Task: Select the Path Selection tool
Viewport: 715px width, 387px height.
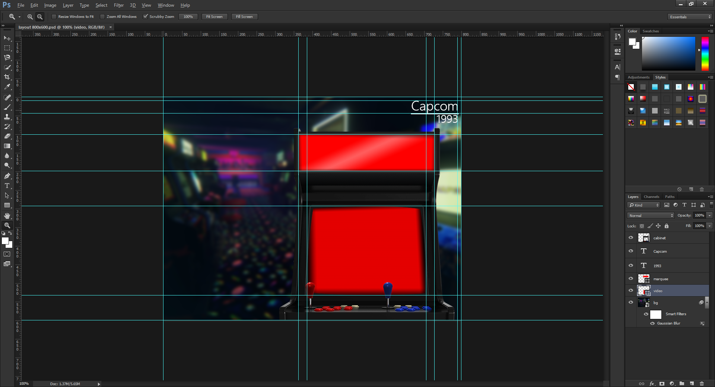Action: coord(7,195)
